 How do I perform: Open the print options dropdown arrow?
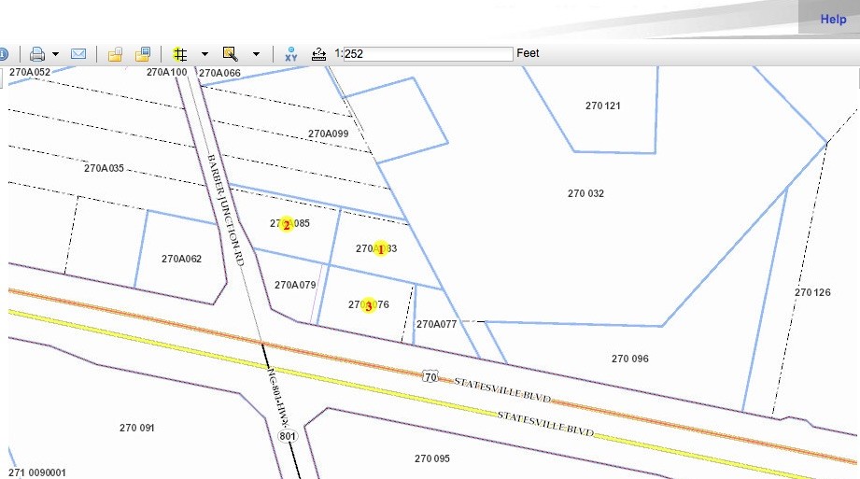(x=56, y=54)
